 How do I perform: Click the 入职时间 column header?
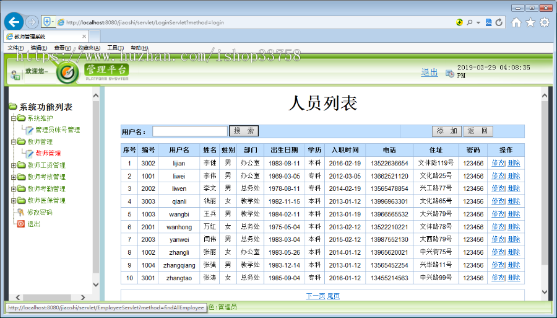tap(345, 150)
